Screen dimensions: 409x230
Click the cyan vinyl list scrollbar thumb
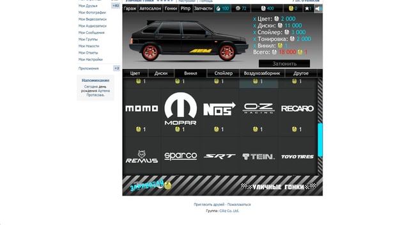320,140
